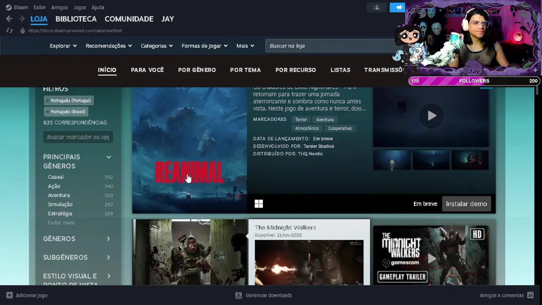Open the Categorias dropdown
The image size is (542, 305).
pyautogui.click(x=157, y=46)
